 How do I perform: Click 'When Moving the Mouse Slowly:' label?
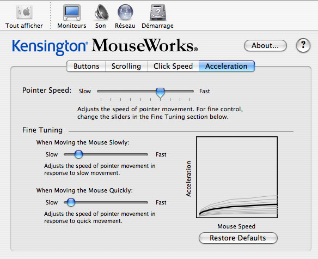click(83, 142)
